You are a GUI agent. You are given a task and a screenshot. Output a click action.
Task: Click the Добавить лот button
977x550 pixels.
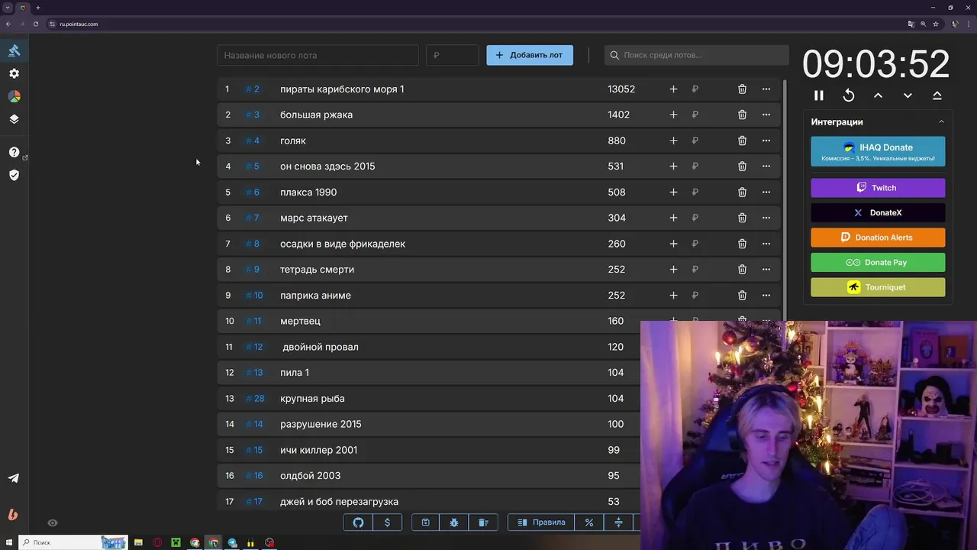[530, 55]
